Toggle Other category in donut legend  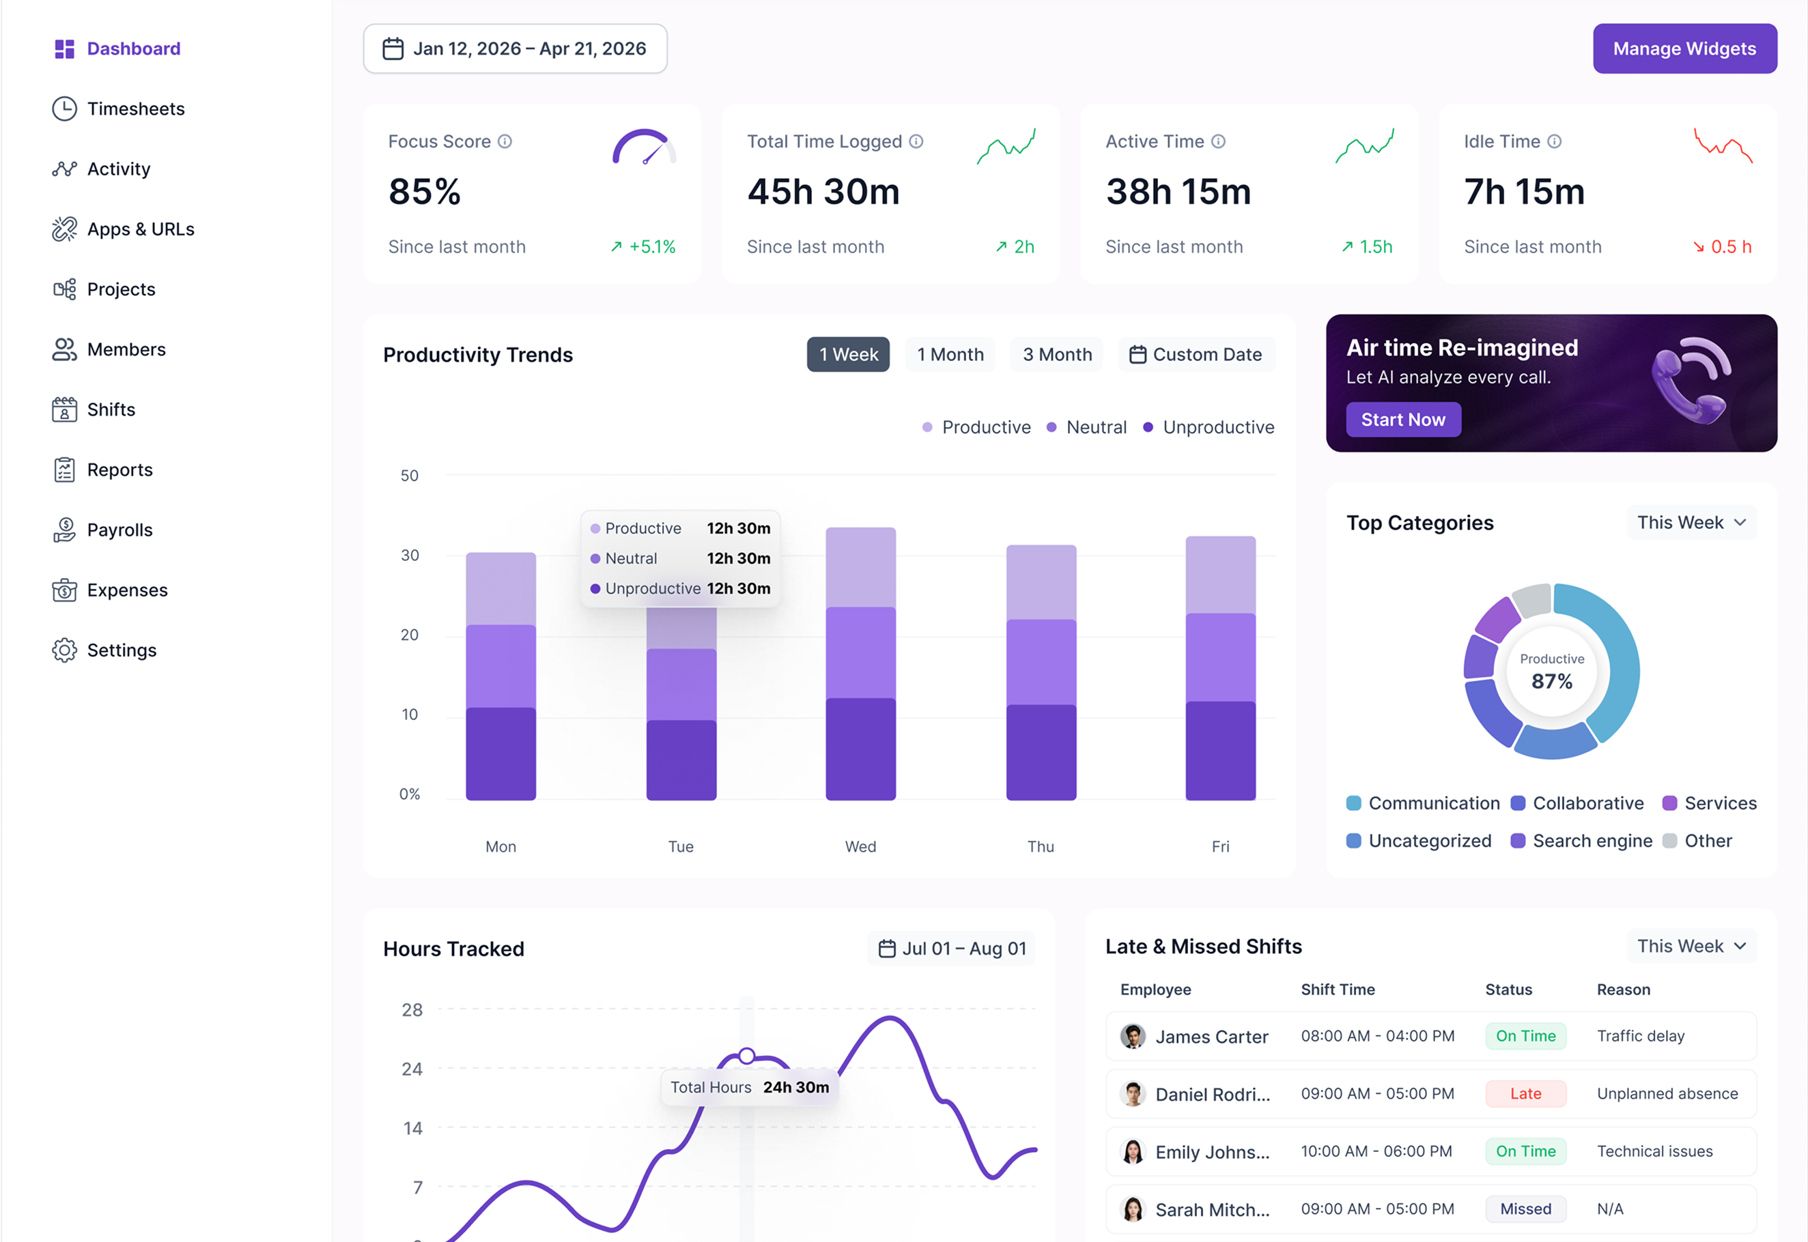click(1697, 841)
